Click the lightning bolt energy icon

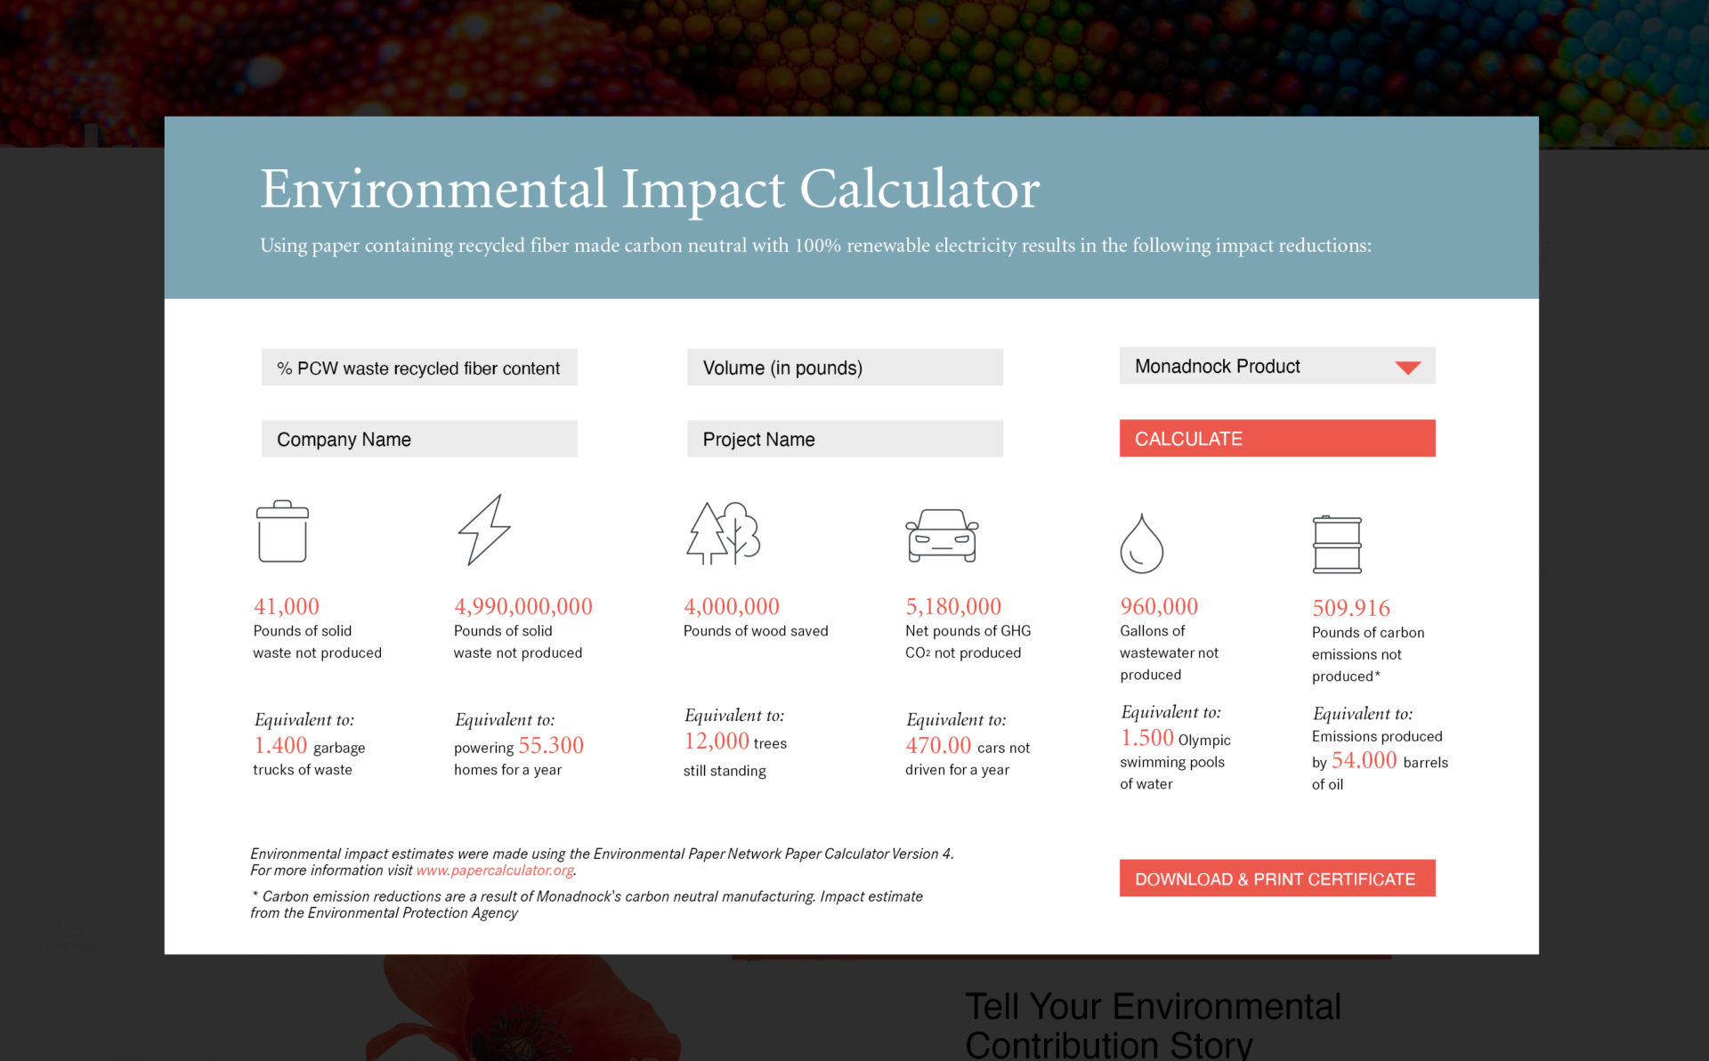tap(484, 530)
